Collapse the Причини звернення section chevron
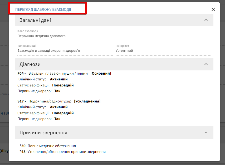This screenshot has width=225, height=165. 206,132
